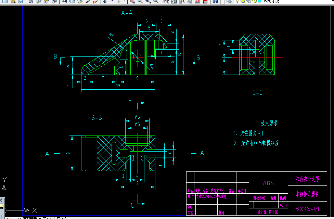Save the current drawing
Image resolution: width=334 pixels, height=219 pixels.
click(x=21, y=2)
